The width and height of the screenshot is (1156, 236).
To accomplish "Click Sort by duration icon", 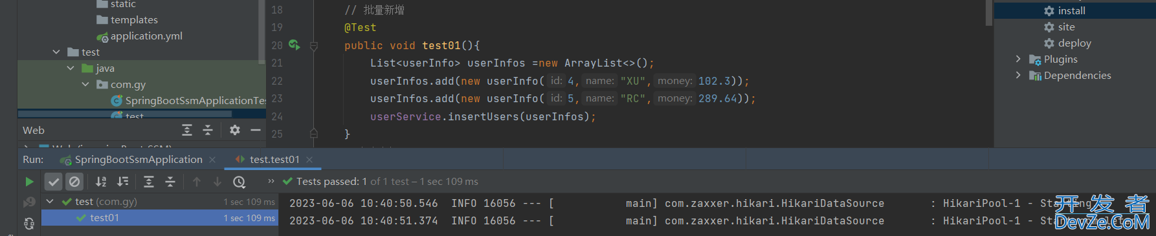I will point(122,182).
